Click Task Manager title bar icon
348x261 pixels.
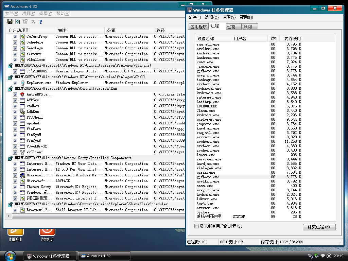tap(190, 10)
